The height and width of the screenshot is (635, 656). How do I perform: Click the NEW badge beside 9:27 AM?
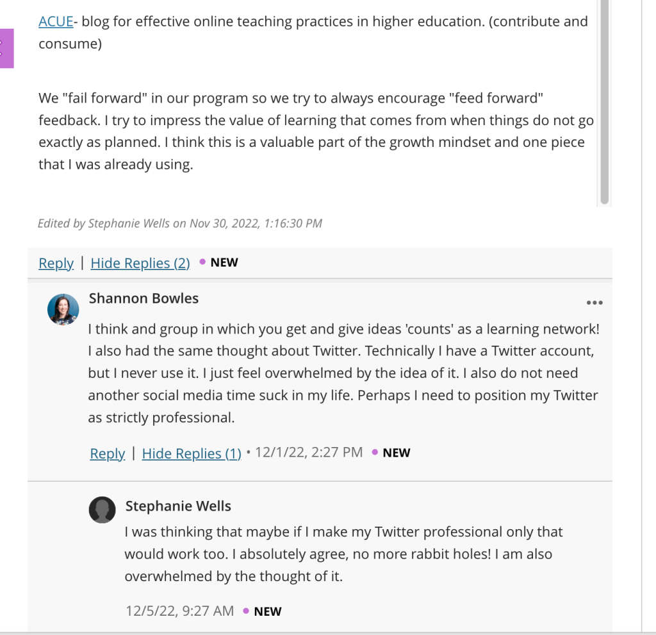click(x=267, y=612)
